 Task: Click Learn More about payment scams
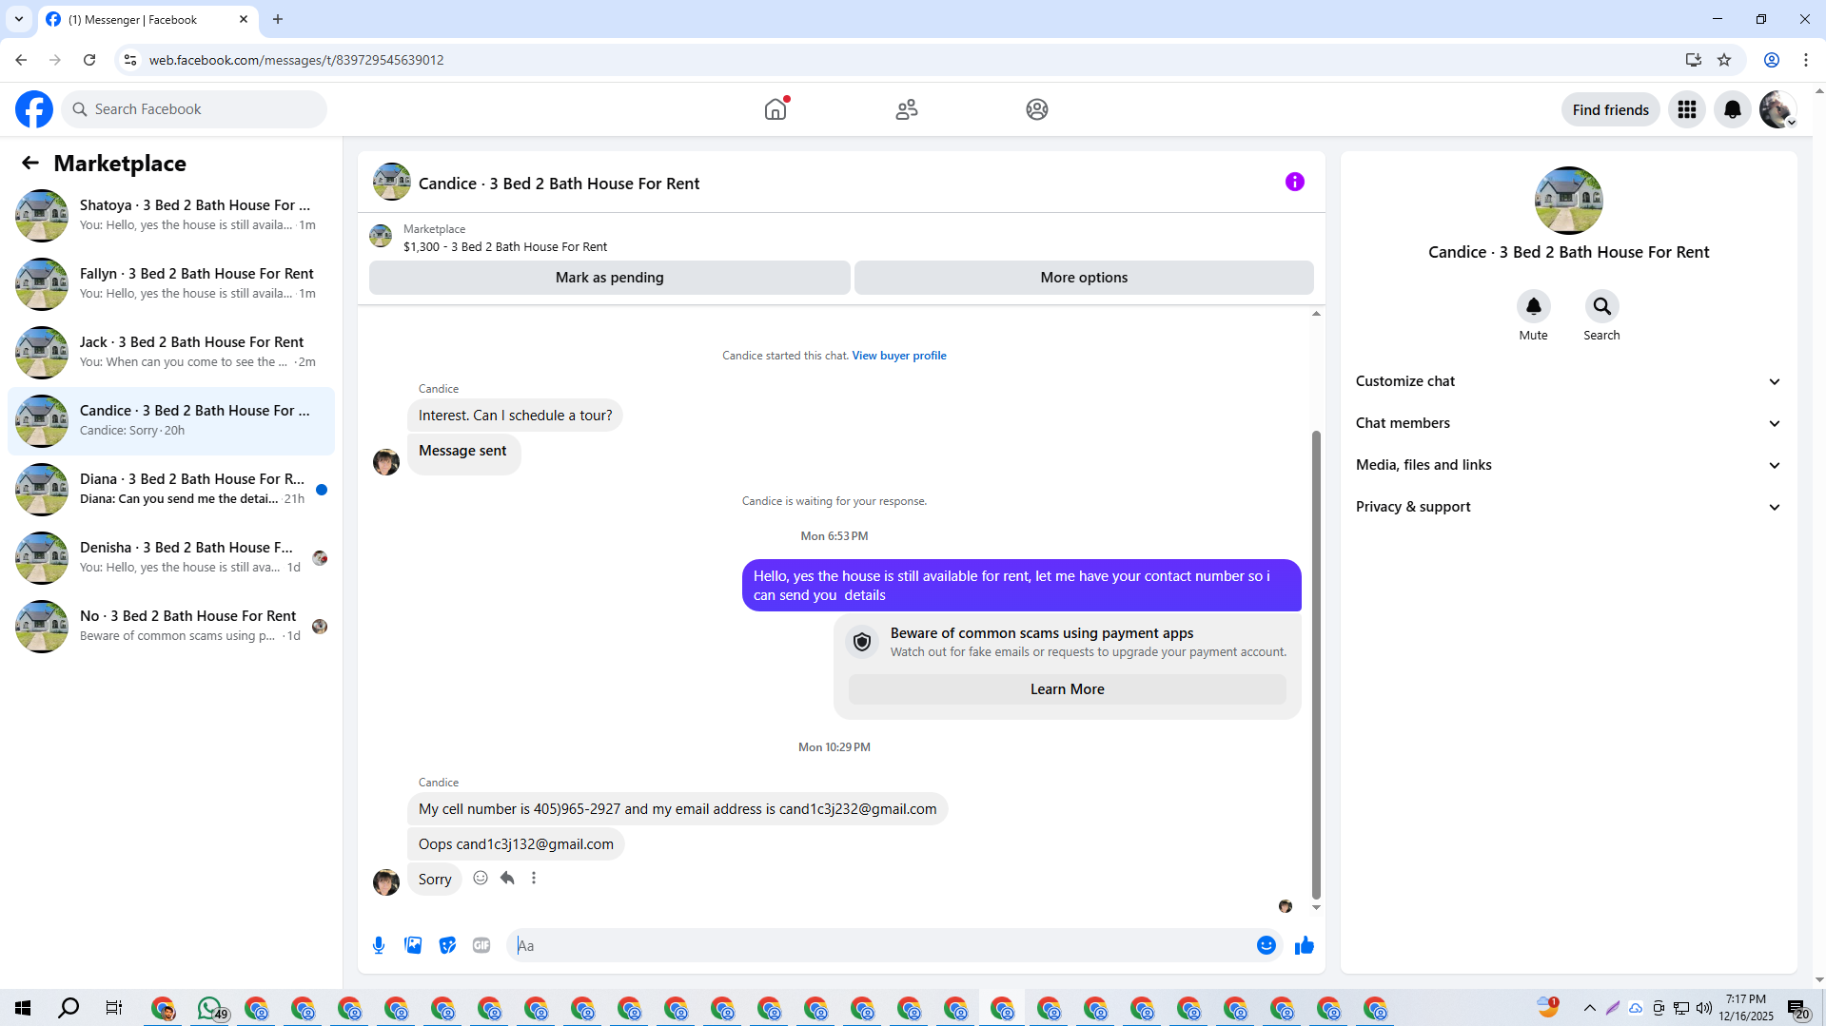click(1067, 689)
